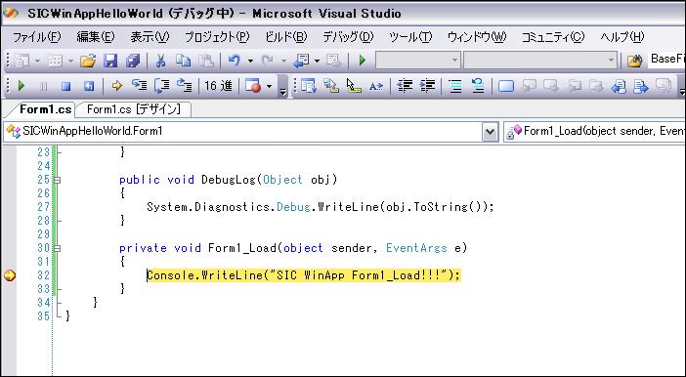Click the Step Into debug icon

click(139, 86)
